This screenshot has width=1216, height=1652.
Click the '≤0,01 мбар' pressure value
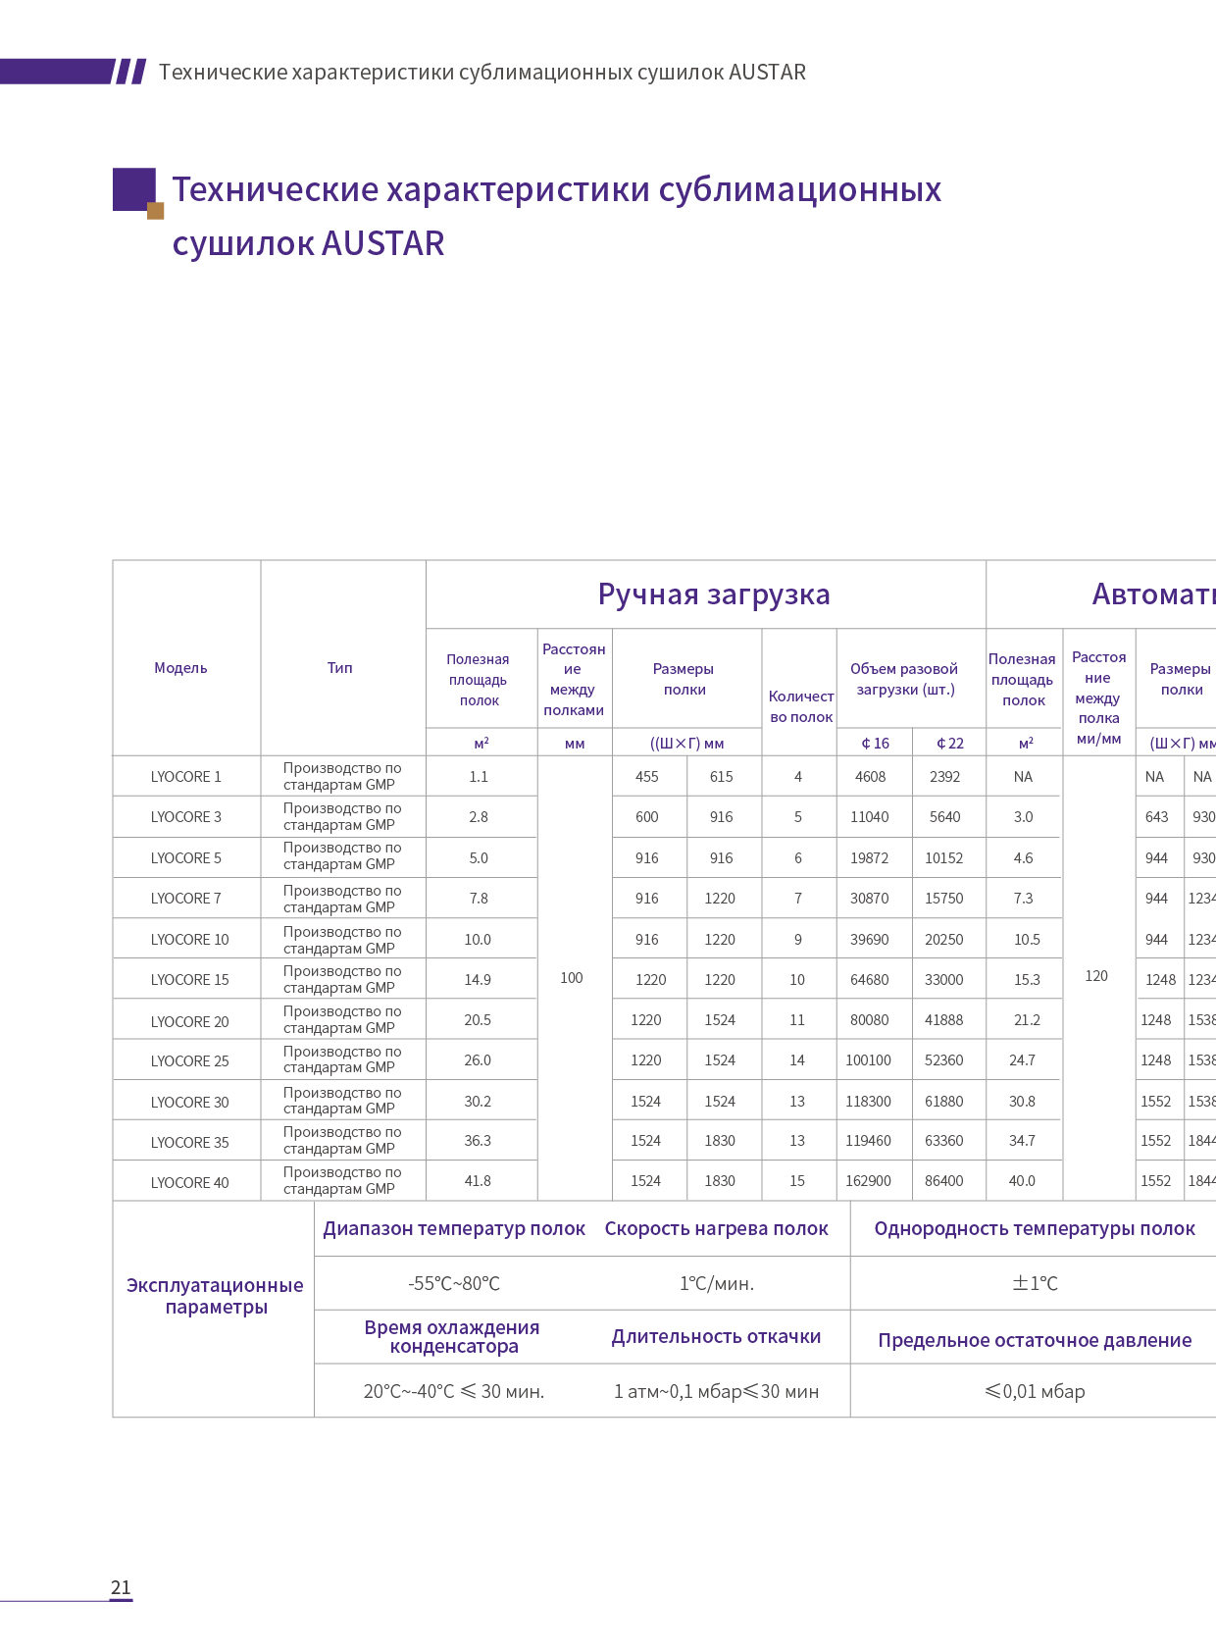[1035, 1392]
